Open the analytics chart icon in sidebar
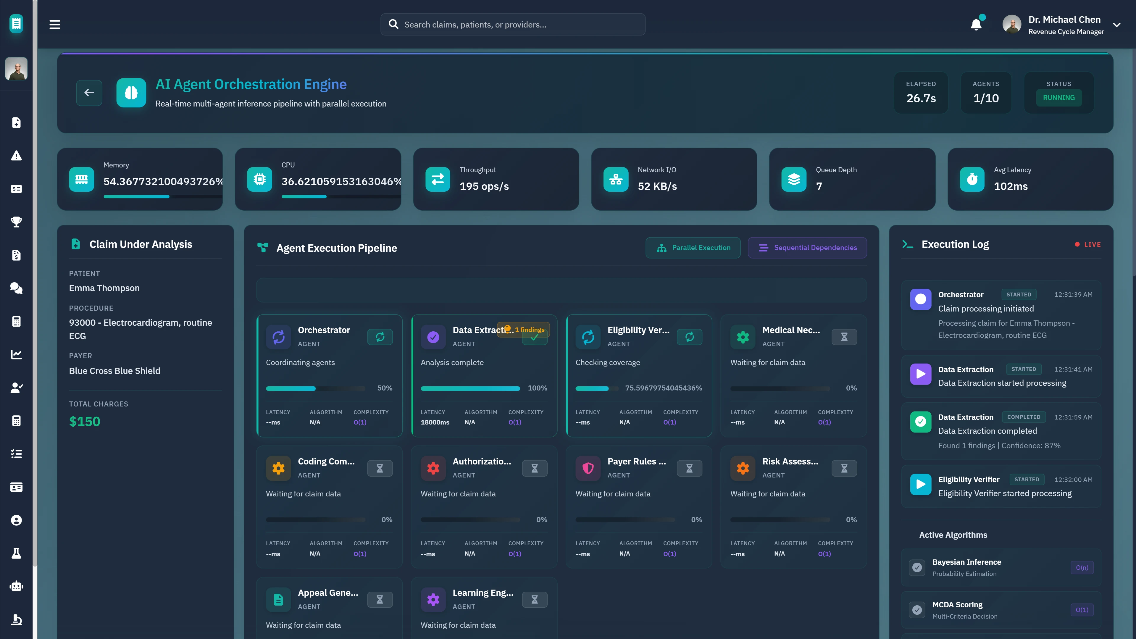This screenshot has height=639, width=1136. (x=16, y=354)
